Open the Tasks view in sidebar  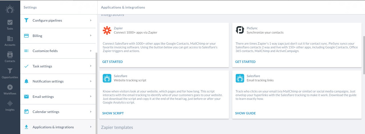click(10, 25)
